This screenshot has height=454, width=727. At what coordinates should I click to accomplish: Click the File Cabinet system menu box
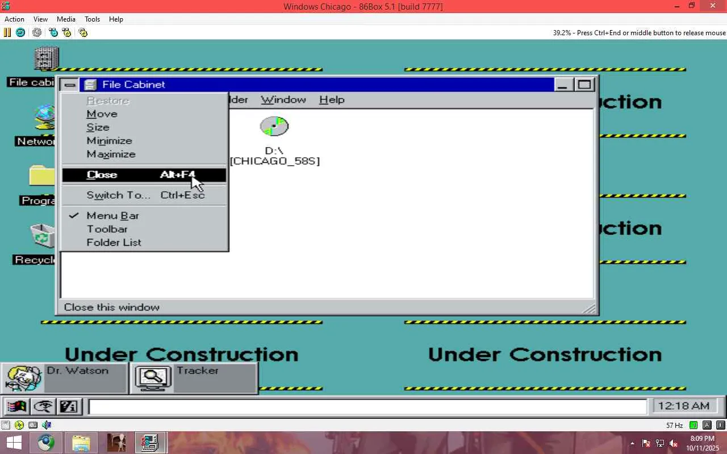(70, 85)
